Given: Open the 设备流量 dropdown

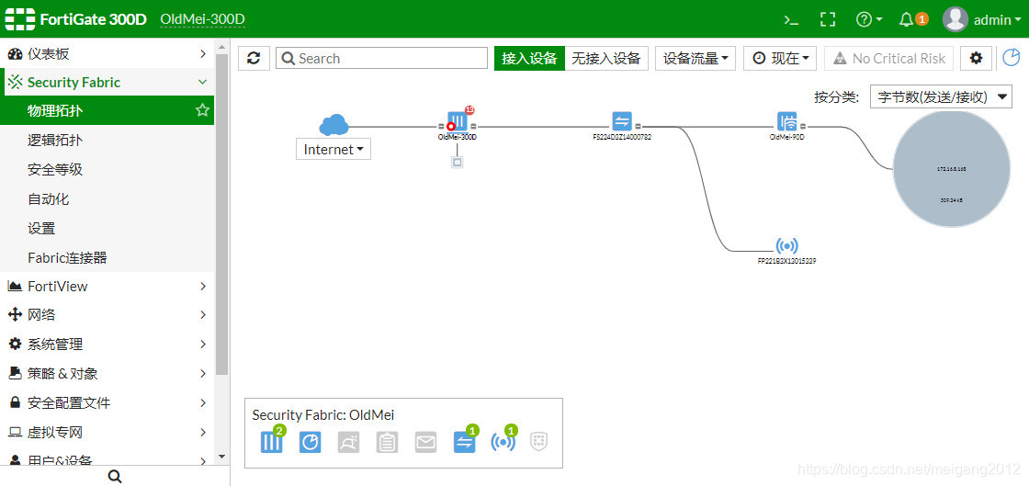Looking at the screenshot, I should point(695,59).
